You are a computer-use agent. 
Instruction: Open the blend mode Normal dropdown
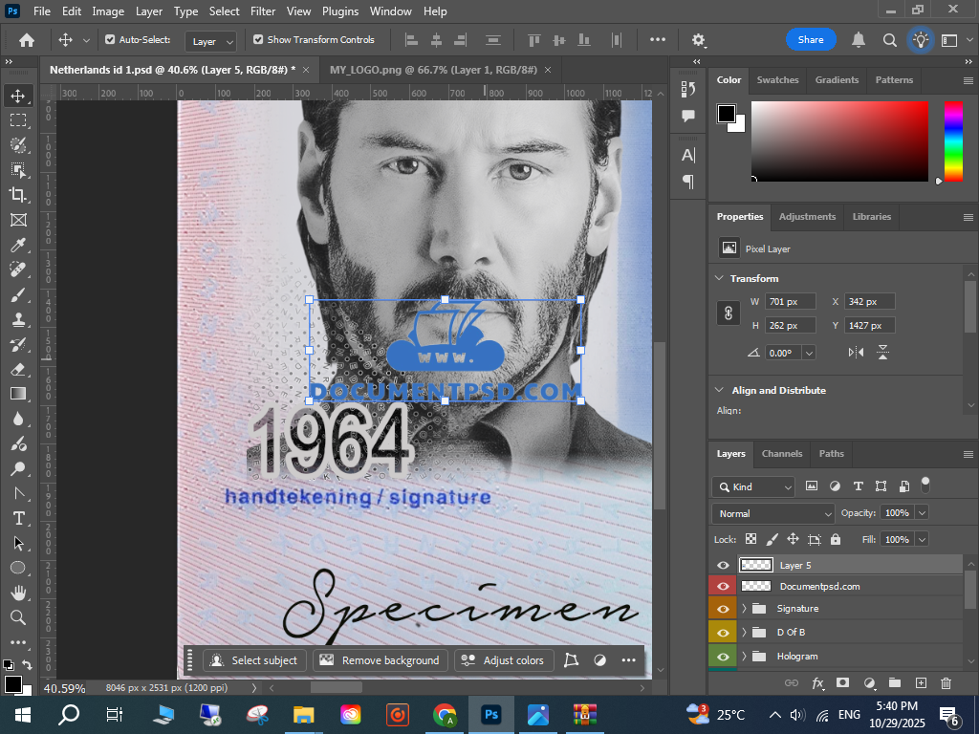point(773,514)
